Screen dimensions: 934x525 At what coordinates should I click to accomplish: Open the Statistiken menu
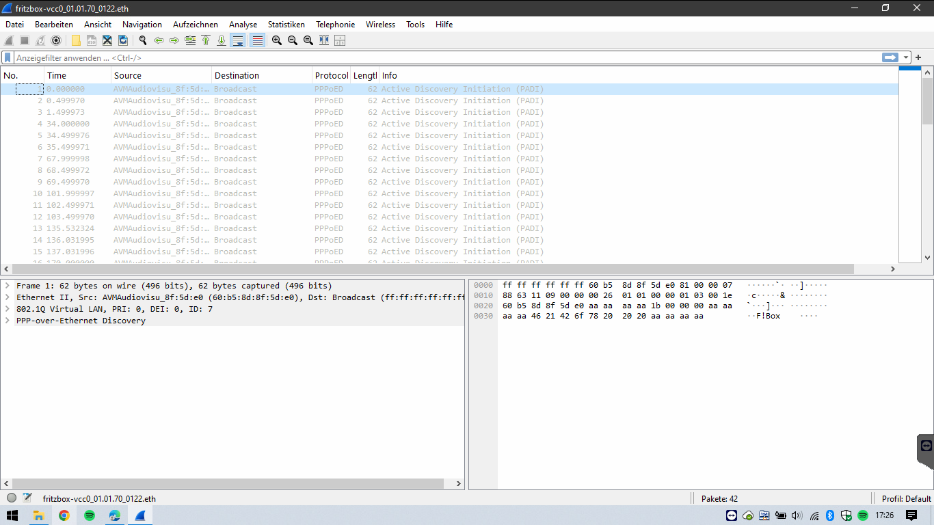point(286,25)
